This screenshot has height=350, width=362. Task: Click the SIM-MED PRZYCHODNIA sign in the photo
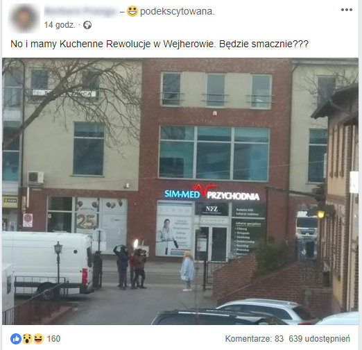tap(212, 192)
